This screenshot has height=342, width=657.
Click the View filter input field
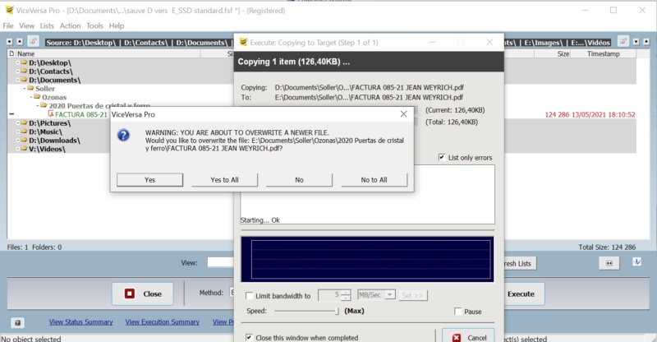point(221,263)
